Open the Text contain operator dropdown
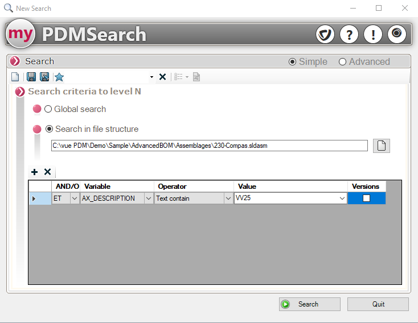This screenshot has height=323, width=418. coord(228,198)
